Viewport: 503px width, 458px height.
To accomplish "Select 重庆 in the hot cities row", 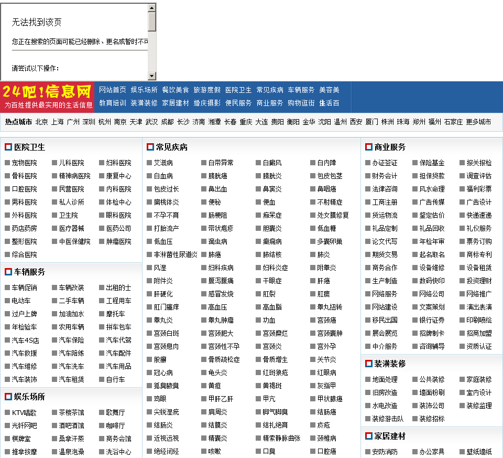I will tap(246, 122).
